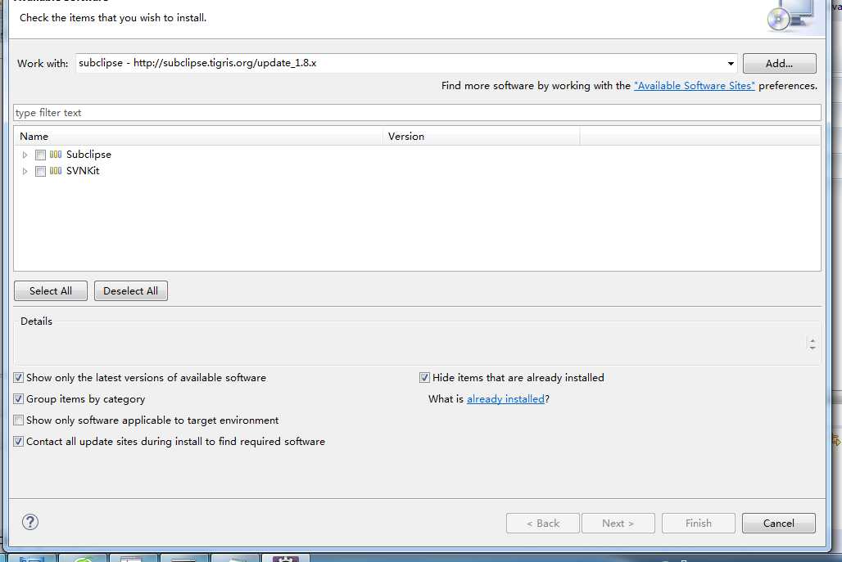The height and width of the screenshot is (562, 842).
Task: Click the Deselect All button
Action: click(130, 290)
